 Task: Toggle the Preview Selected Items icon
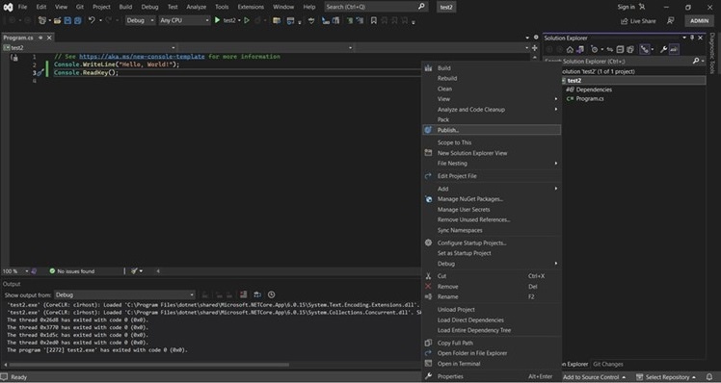674,50
